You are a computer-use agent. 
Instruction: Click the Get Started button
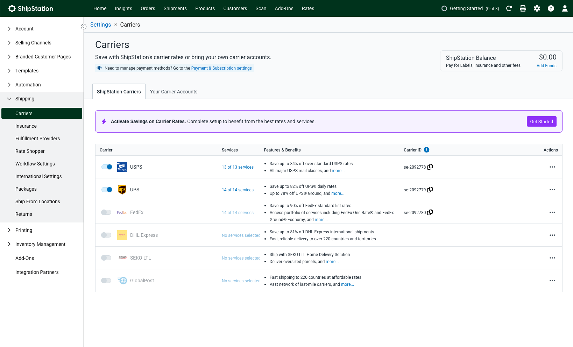(542, 121)
